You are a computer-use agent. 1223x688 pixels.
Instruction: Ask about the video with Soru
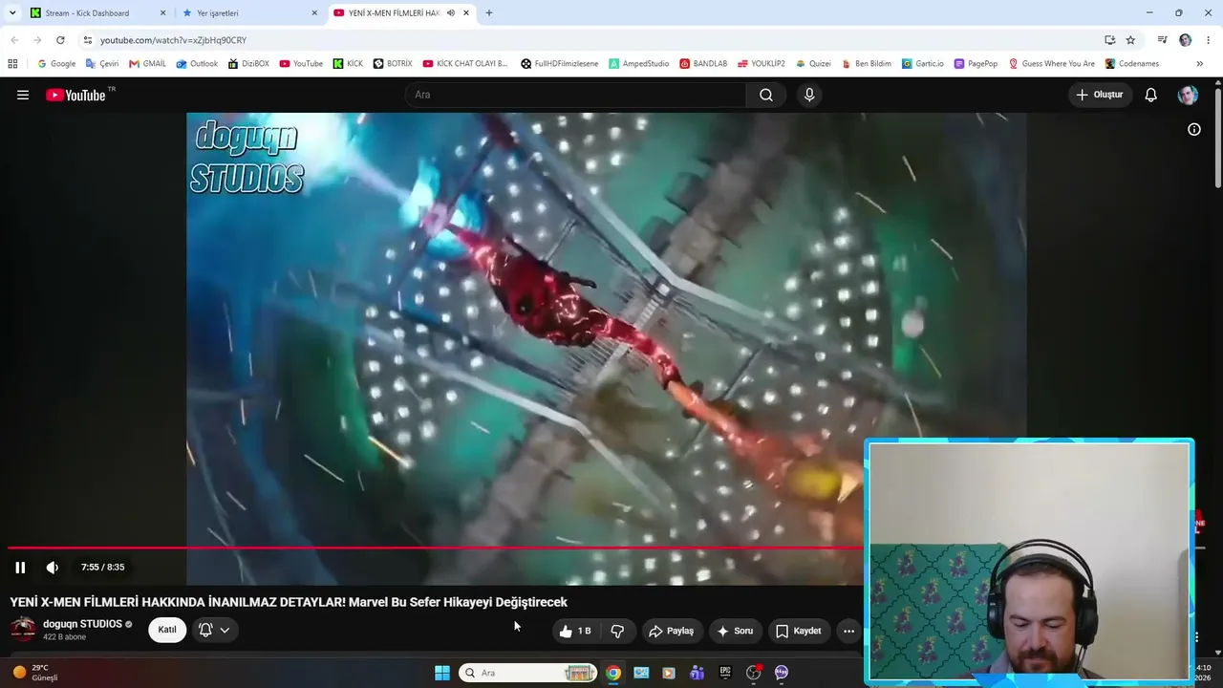(735, 631)
